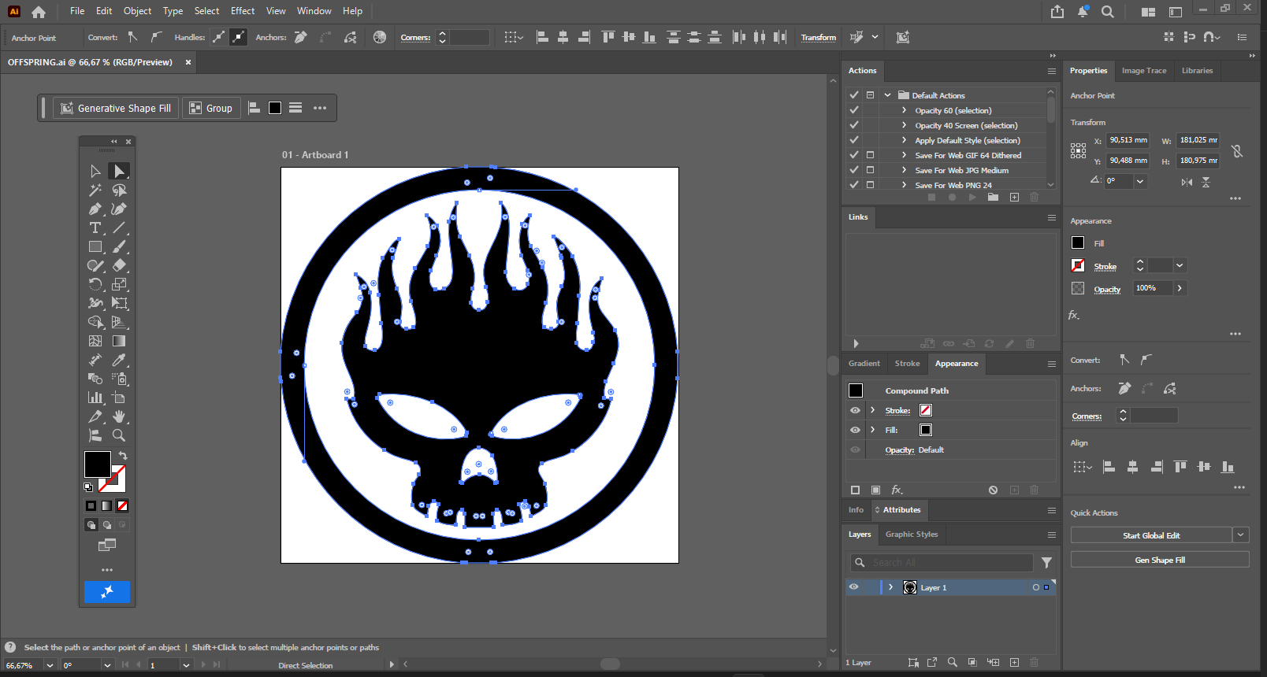Select the Gradient tool
Image resolution: width=1267 pixels, height=677 pixels.
[x=119, y=341]
